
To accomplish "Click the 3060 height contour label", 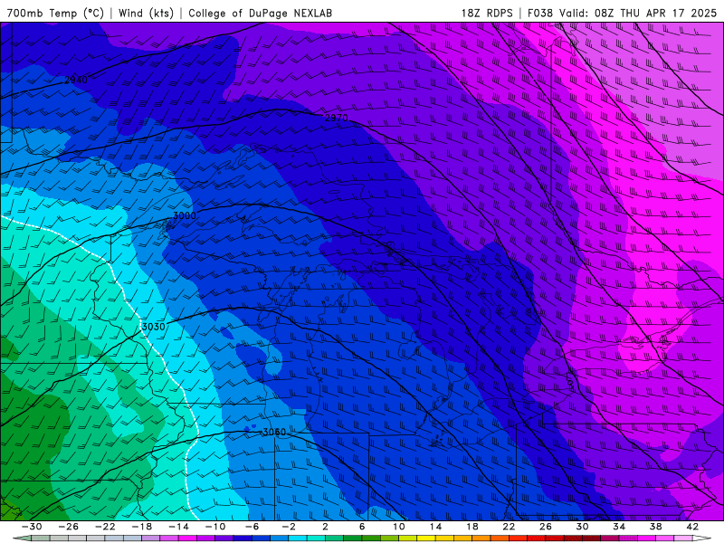I will click(274, 433).
